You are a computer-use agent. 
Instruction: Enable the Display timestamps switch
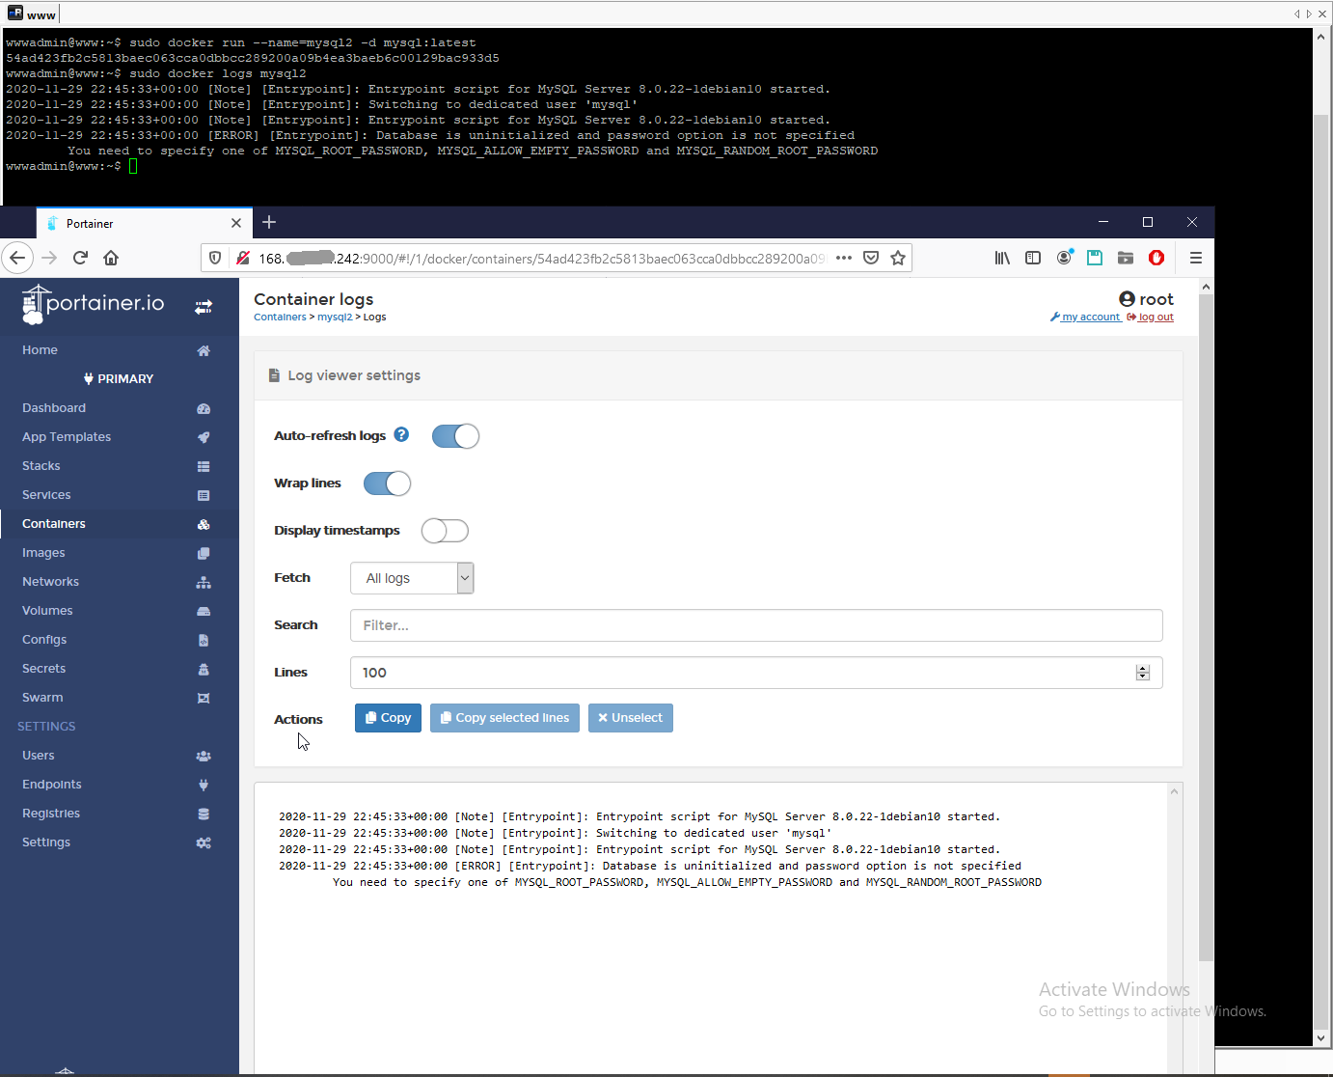click(x=445, y=531)
